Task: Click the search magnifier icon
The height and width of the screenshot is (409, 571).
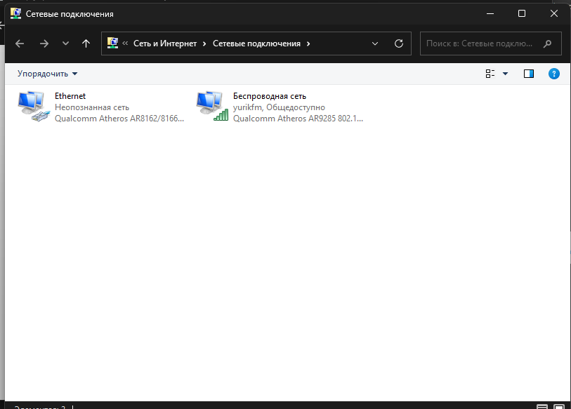Action: (x=549, y=43)
